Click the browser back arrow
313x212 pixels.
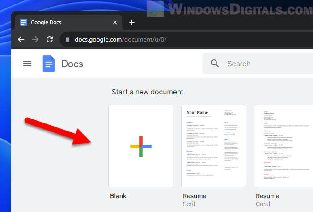click(x=21, y=39)
